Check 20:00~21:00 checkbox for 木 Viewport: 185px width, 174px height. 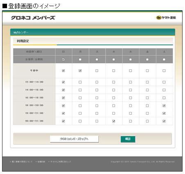pos(130,121)
